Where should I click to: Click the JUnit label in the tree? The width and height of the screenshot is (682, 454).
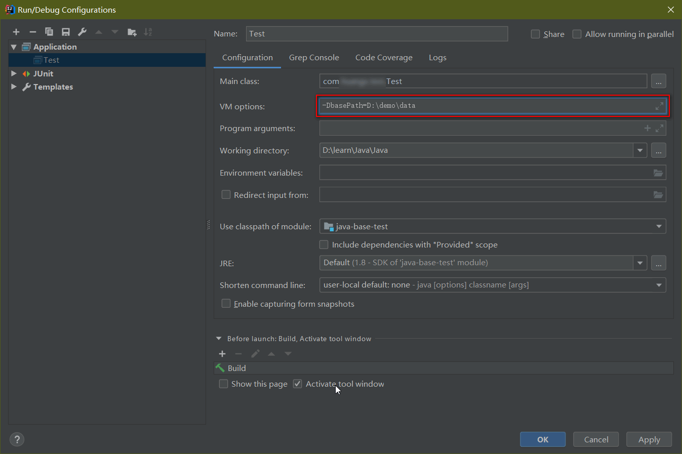click(x=44, y=73)
